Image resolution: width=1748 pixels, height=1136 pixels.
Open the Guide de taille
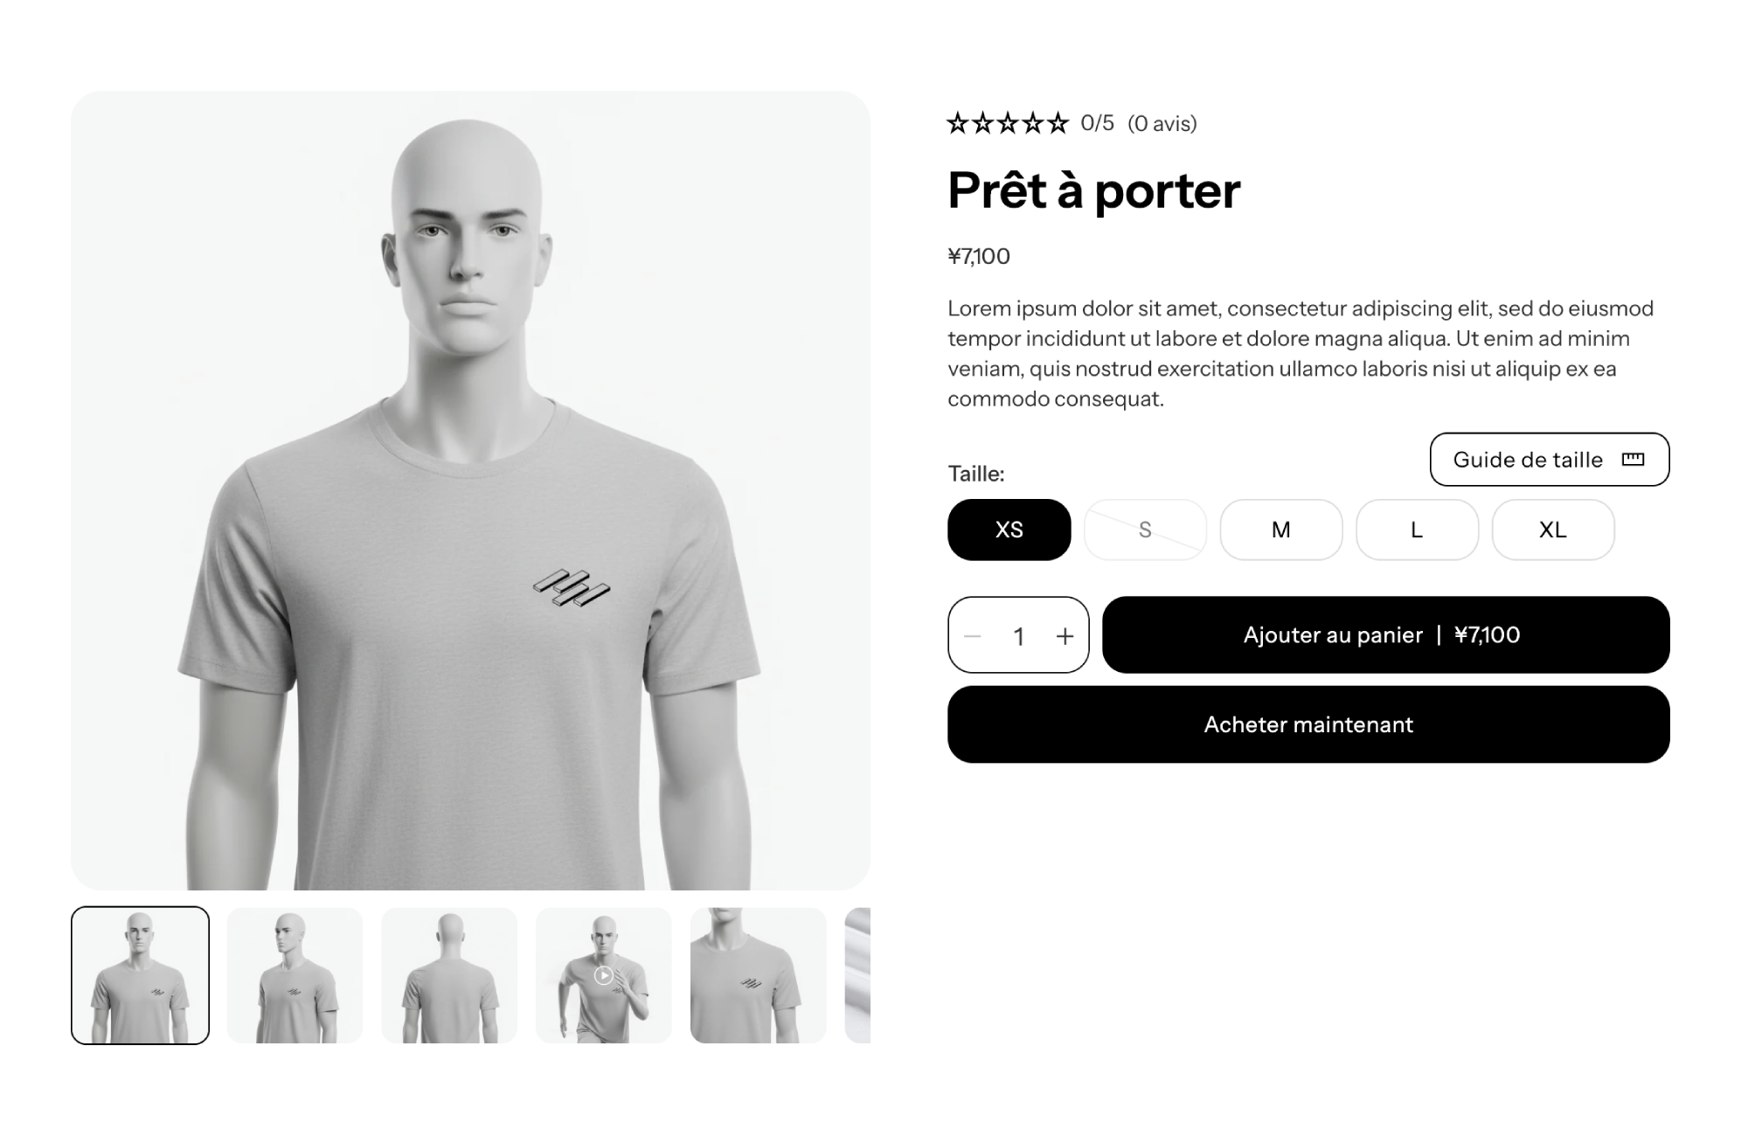coord(1550,460)
